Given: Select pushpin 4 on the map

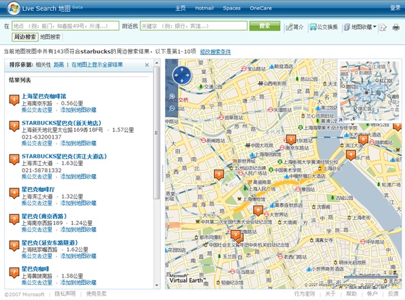Looking at the screenshot, I should (350, 155).
